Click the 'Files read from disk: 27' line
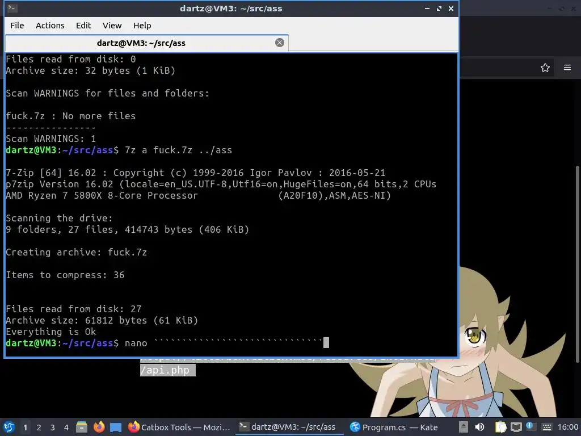 pyautogui.click(x=73, y=309)
